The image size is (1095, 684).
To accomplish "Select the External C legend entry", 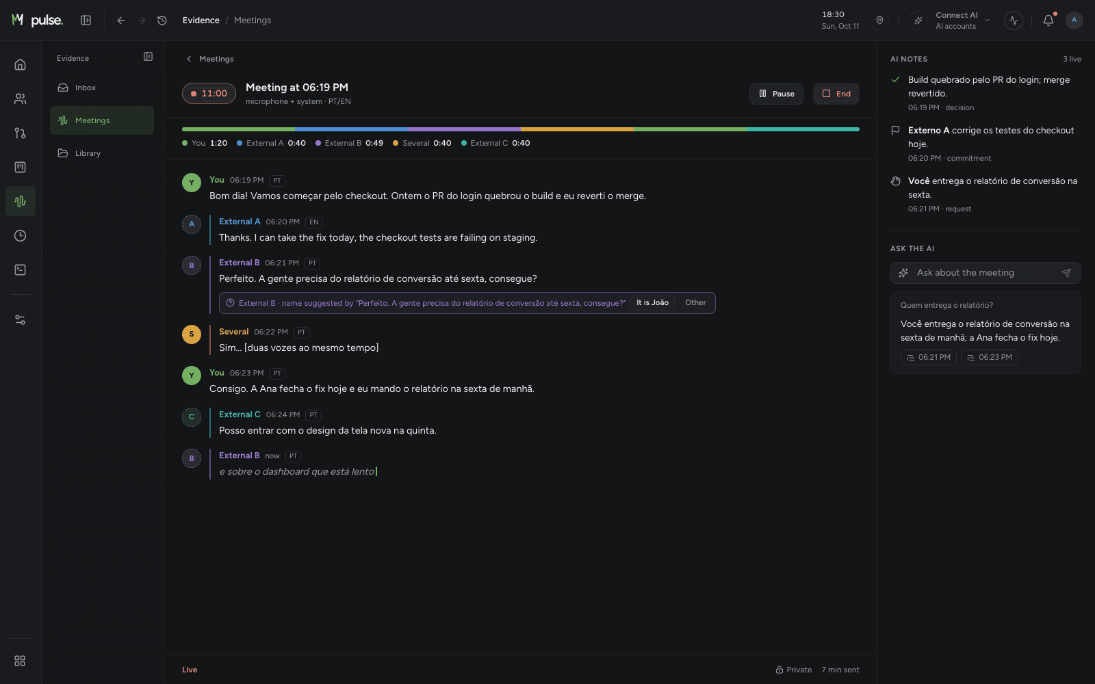I will coord(495,143).
